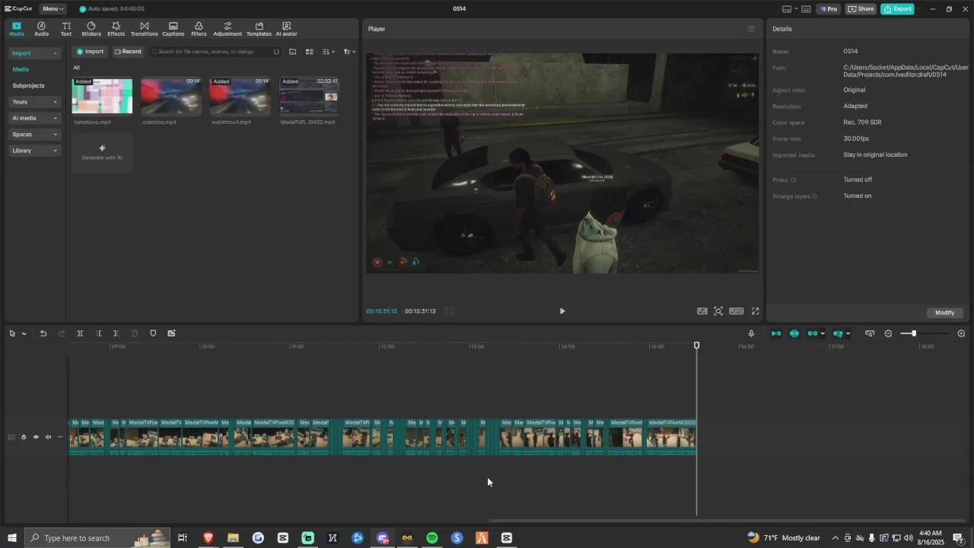Viewport: 974px width, 548px height.
Task: Select the transitions.mp4 thumbnail
Action: [x=102, y=96]
